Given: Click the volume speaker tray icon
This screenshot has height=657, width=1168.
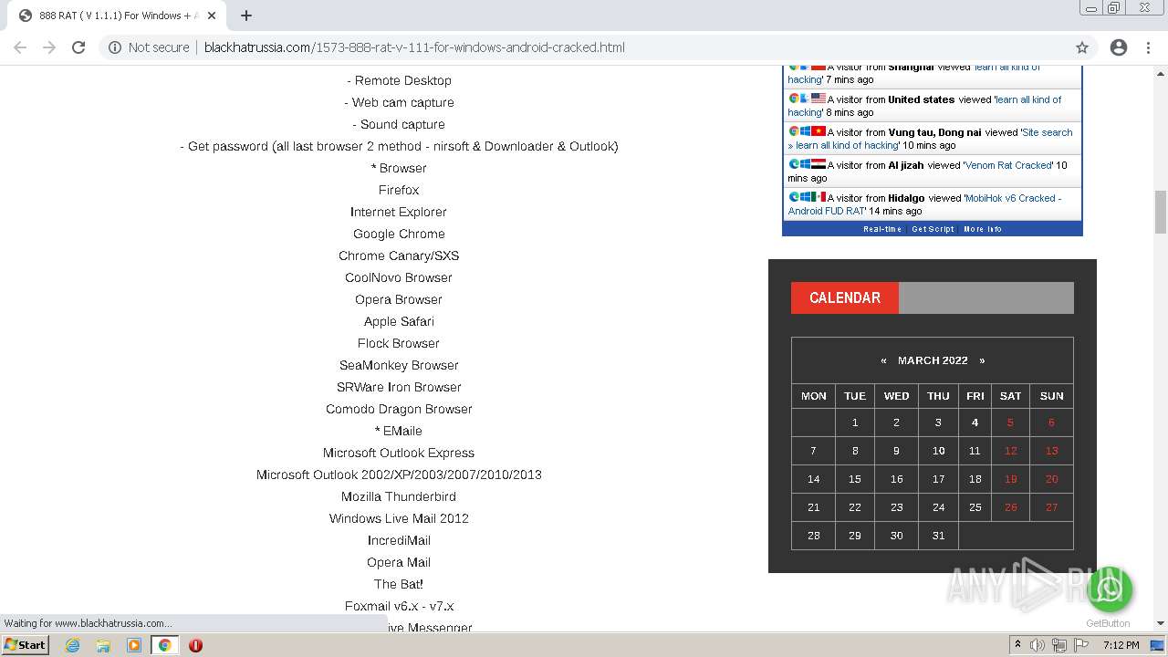Looking at the screenshot, I should pos(1038,645).
